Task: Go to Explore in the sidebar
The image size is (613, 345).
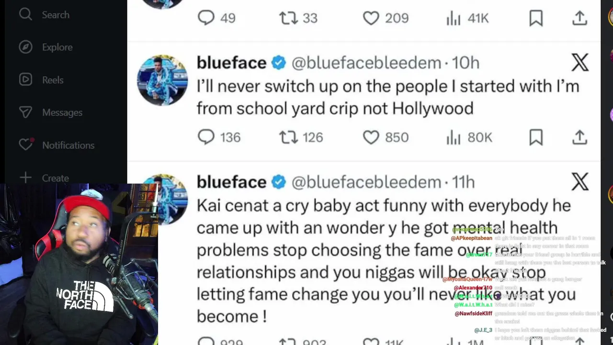Action: (x=26, y=47)
